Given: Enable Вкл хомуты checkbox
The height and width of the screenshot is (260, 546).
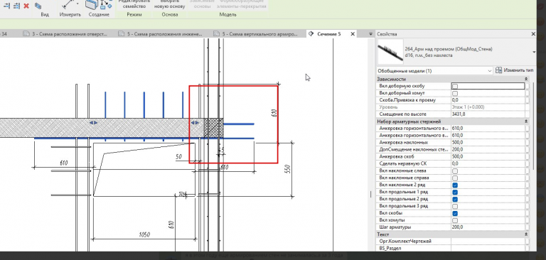Looking at the screenshot, I should point(455,220).
